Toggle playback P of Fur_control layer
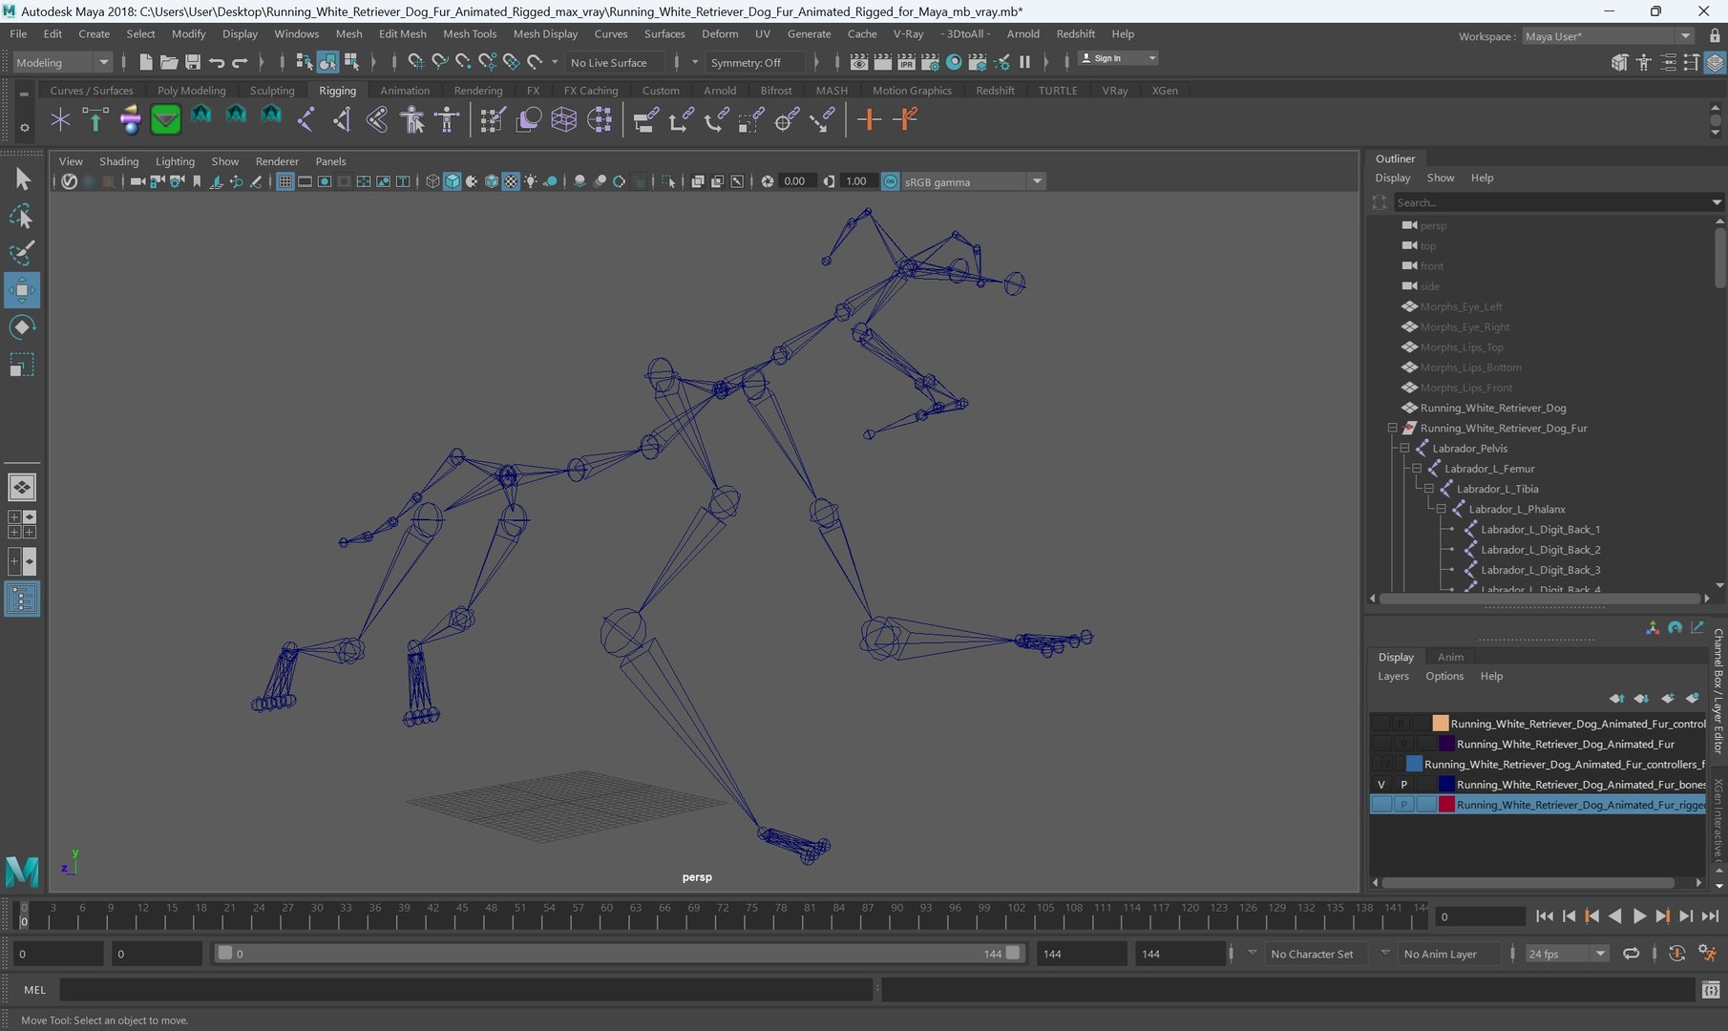1728x1031 pixels. (x=1400, y=724)
